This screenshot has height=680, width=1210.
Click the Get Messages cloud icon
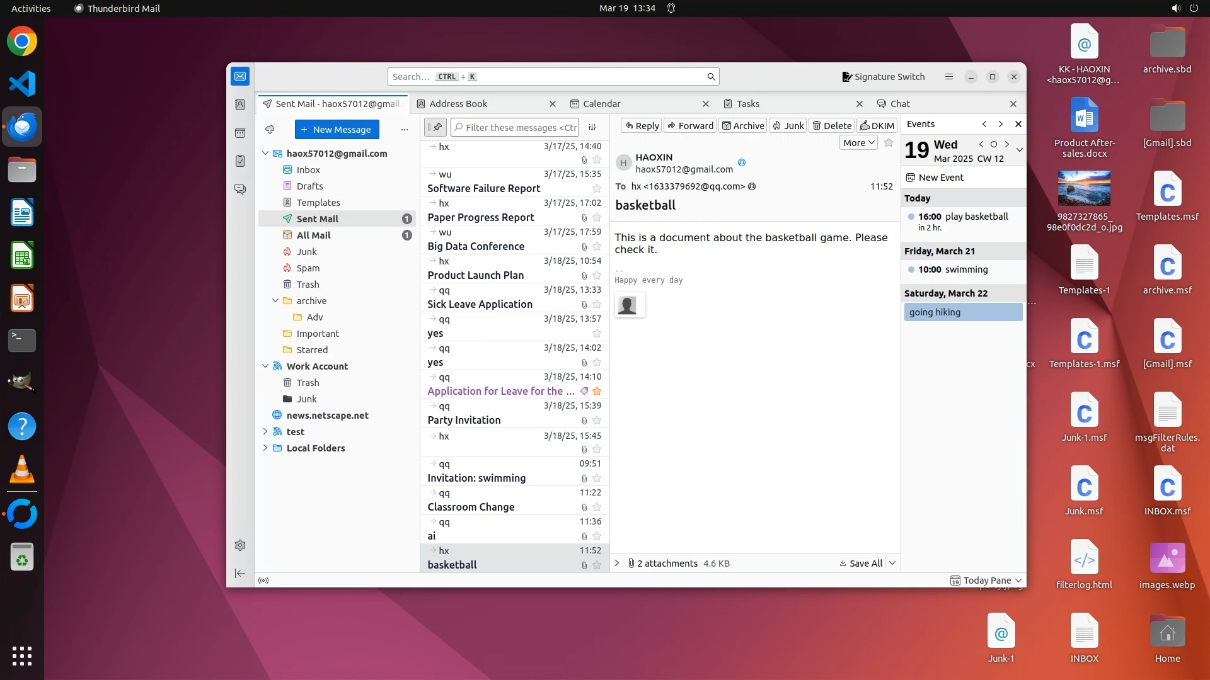(x=270, y=129)
